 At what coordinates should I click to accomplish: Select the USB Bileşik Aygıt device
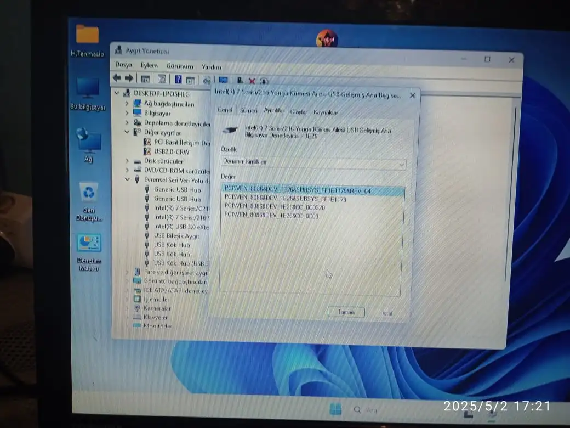pos(176,236)
